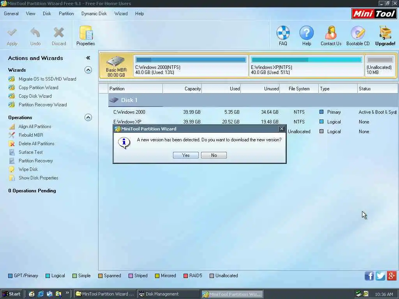Open the Contact Us icon
The width and height of the screenshot is (399, 299).
pyautogui.click(x=331, y=33)
